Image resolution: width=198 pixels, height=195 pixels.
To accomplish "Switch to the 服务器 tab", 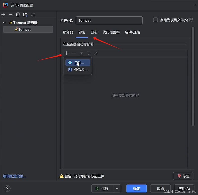I will point(68,32).
